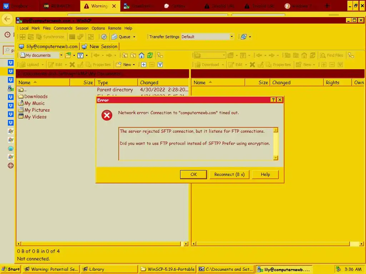
Task: Open browser history clock icon
Action: point(8,35)
